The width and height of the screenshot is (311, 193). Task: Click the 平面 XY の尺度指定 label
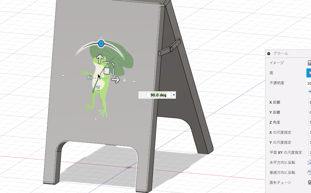[x=286, y=153]
